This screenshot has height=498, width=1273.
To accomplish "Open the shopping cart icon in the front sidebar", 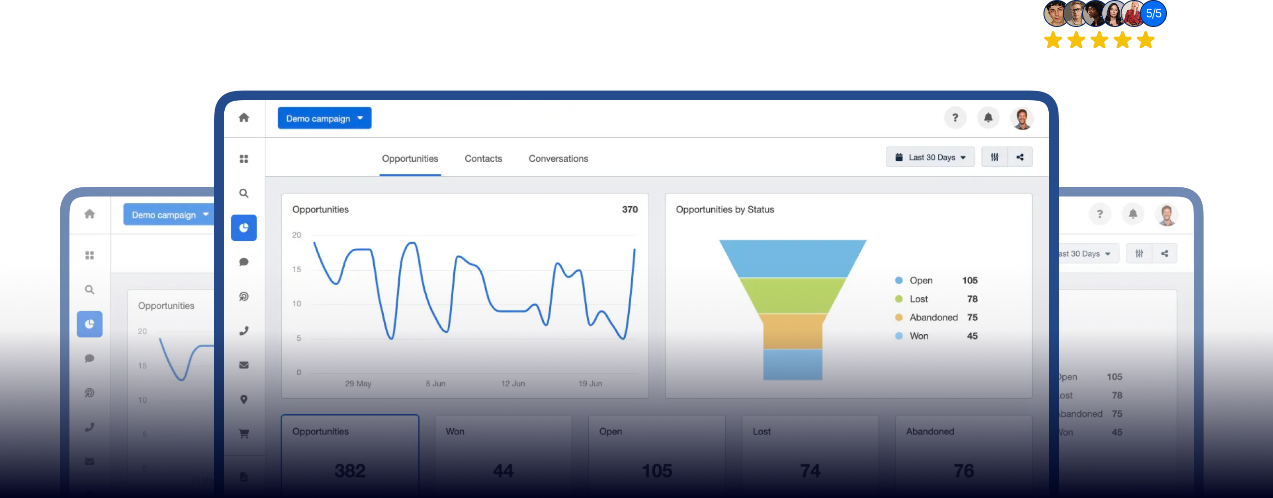I will 244,433.
